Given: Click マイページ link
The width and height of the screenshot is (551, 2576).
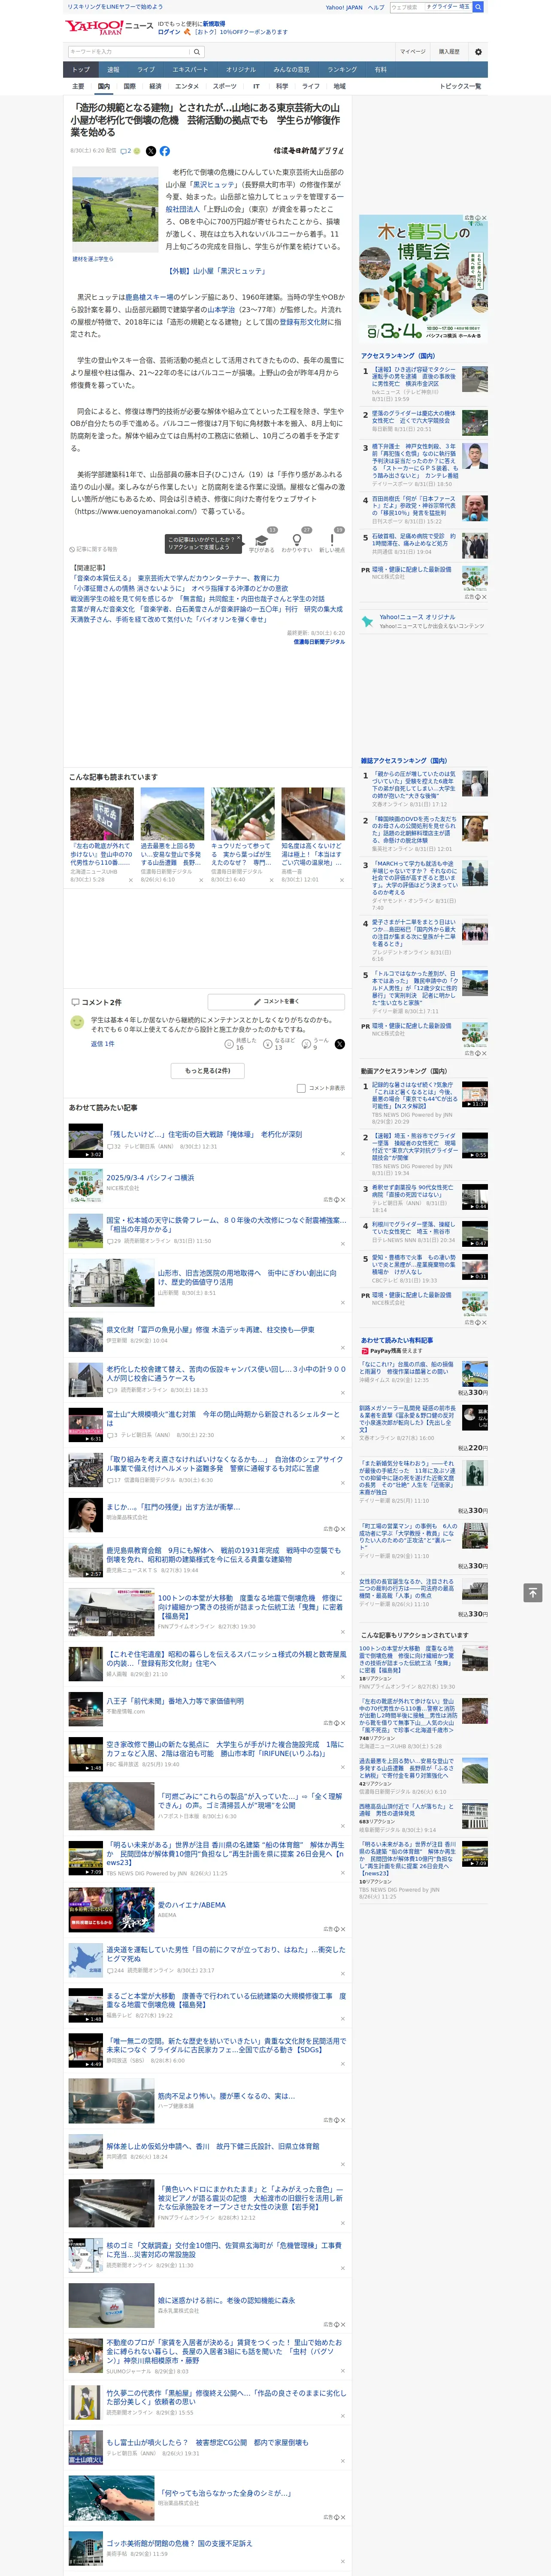Looking at the screenshot, I should pos(413,52).
